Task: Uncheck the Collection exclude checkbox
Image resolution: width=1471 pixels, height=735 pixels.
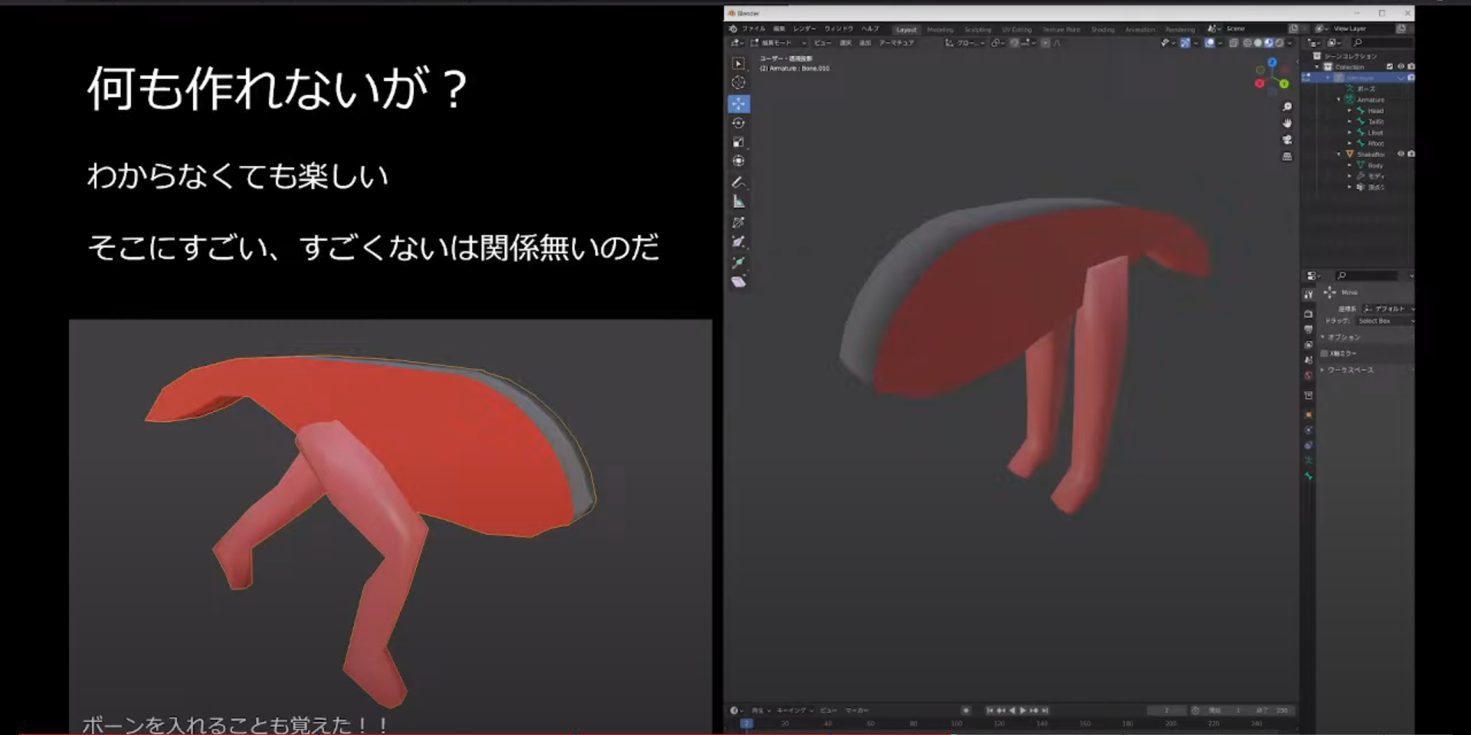Action: 1390,67
